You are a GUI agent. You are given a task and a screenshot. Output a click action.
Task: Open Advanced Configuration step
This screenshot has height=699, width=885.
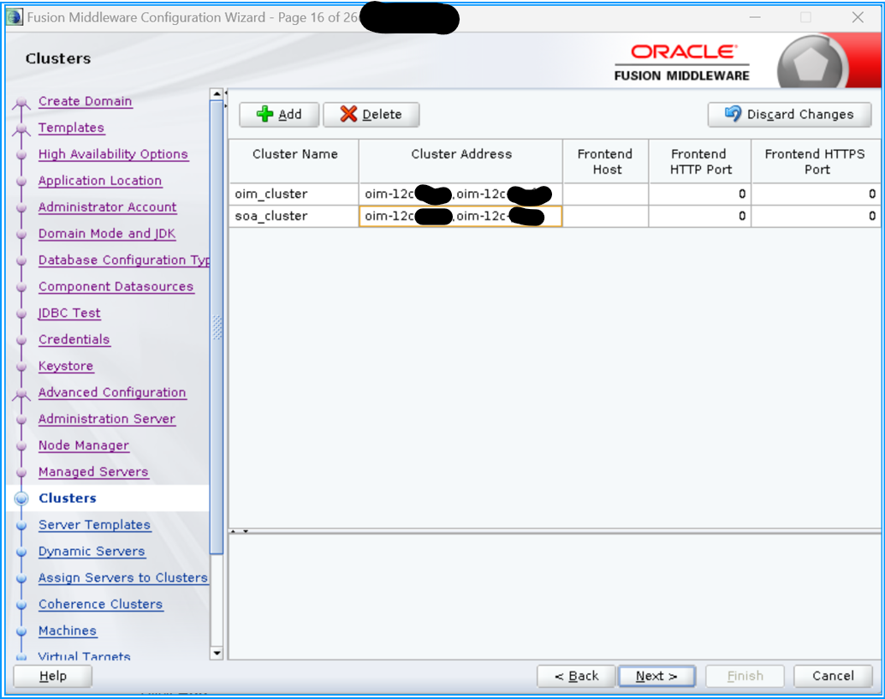[x=112, y=392]
